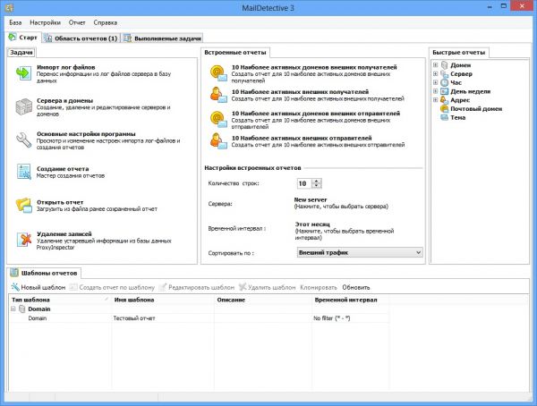Click the Delete records icon
This screenshot has height=406, width=537.
click(22, 239)
